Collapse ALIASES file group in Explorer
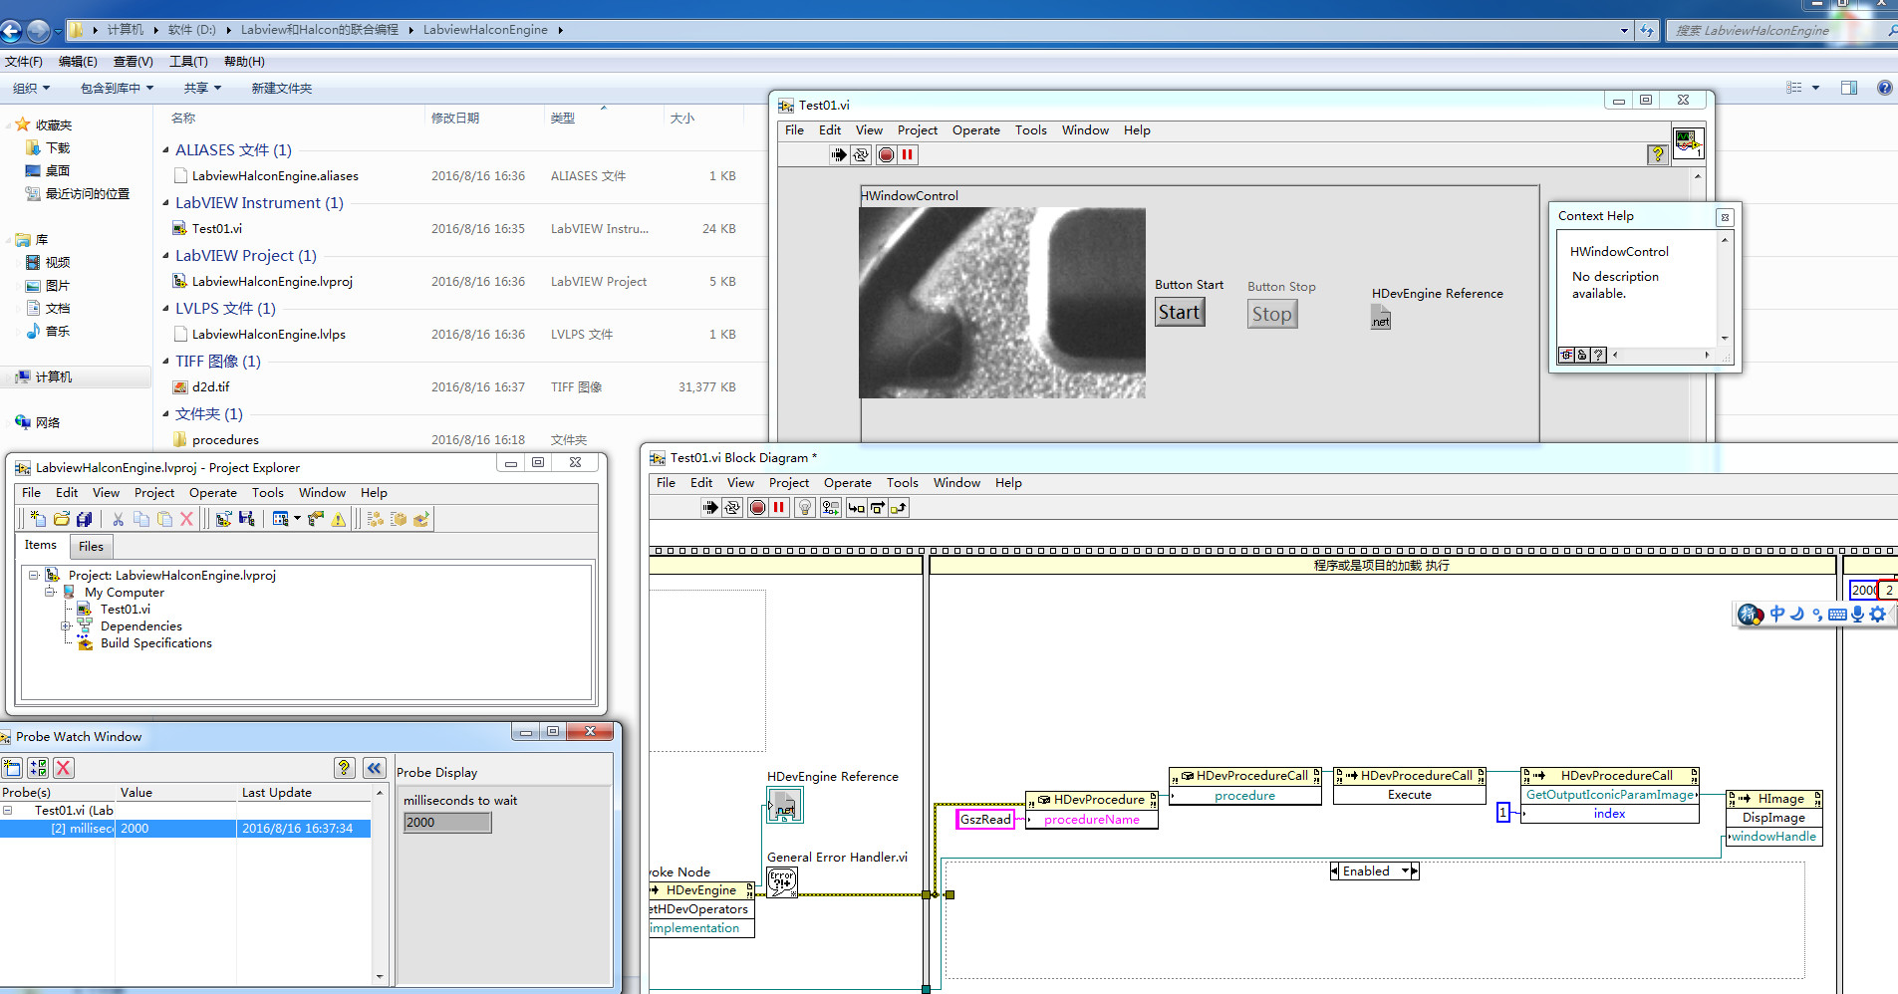Viewport: 1898px width, 994px height. coord(166,150)
